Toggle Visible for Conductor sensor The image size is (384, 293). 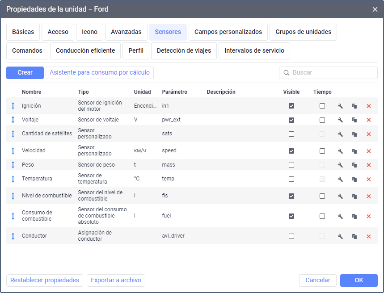[x=291, y=236]
